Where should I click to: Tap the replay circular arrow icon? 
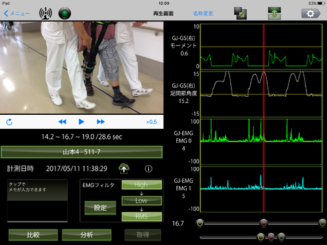pyautogui.click(x=9, y=122)
